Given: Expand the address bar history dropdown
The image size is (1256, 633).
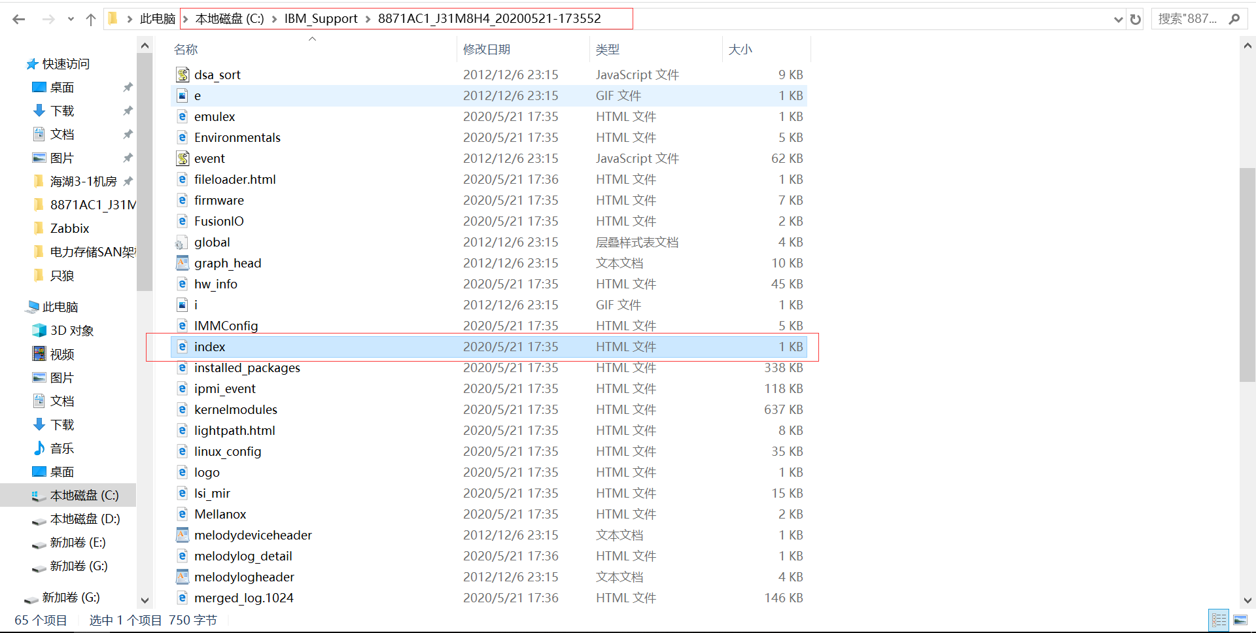Looking at the screenshot, I should pyautogui.click(x=1118, y=18).
